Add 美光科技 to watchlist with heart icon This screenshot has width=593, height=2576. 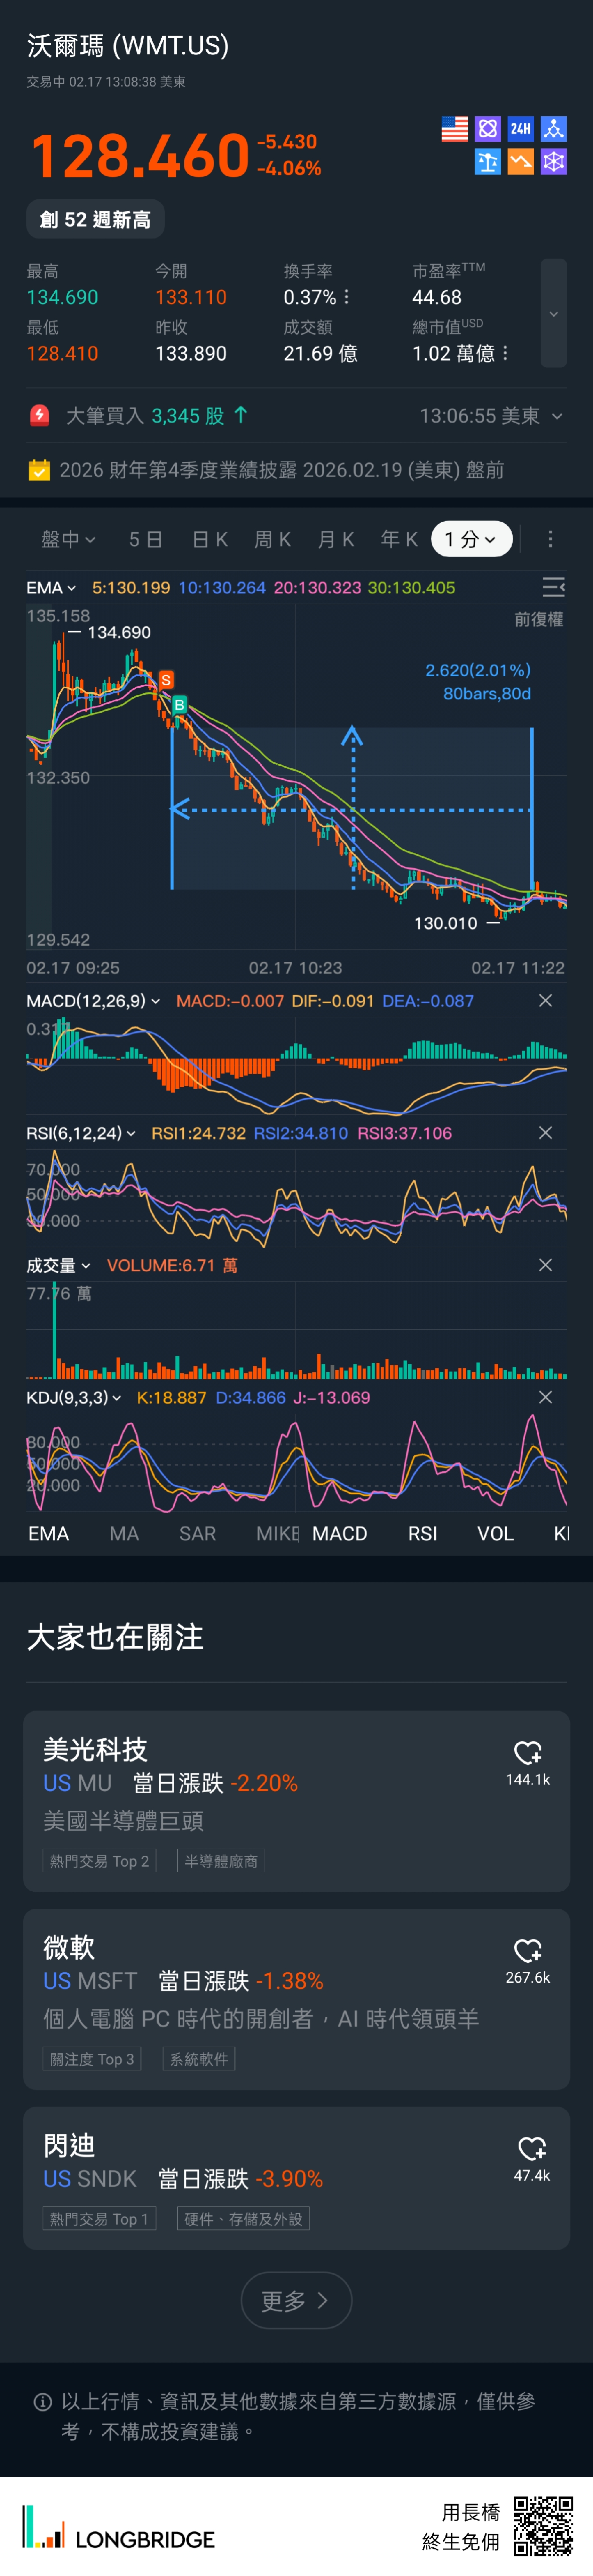527,1752
